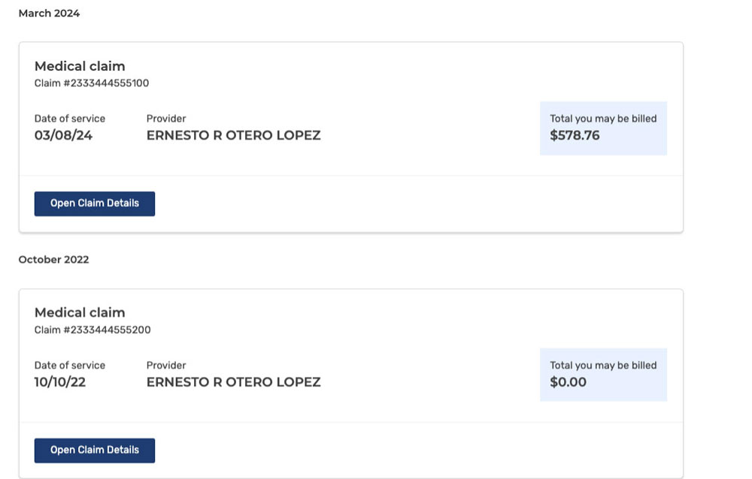This screenshot has height=479, width=752.
Task: Click the first Medical claim title
Action: [80, 66]
